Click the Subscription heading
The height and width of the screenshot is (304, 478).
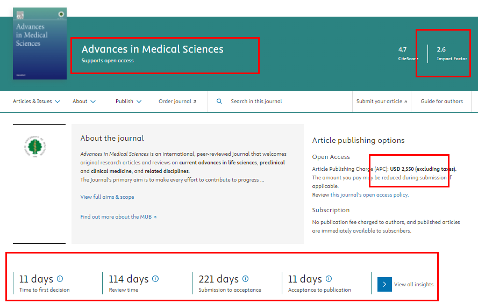click(331, 210)
